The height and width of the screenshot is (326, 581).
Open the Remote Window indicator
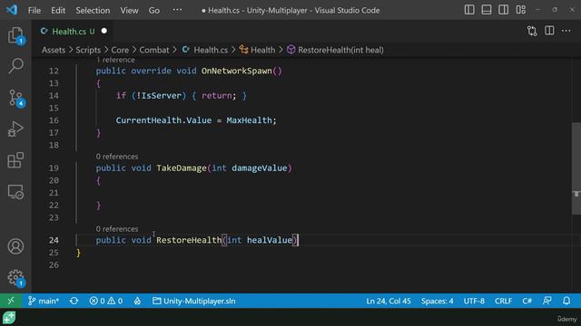pos(11,301)
